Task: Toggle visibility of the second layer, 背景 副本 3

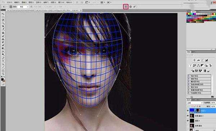Action: click(188, 116)
